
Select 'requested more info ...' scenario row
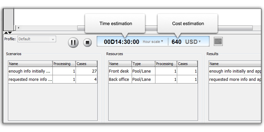[x=53, y=79]
